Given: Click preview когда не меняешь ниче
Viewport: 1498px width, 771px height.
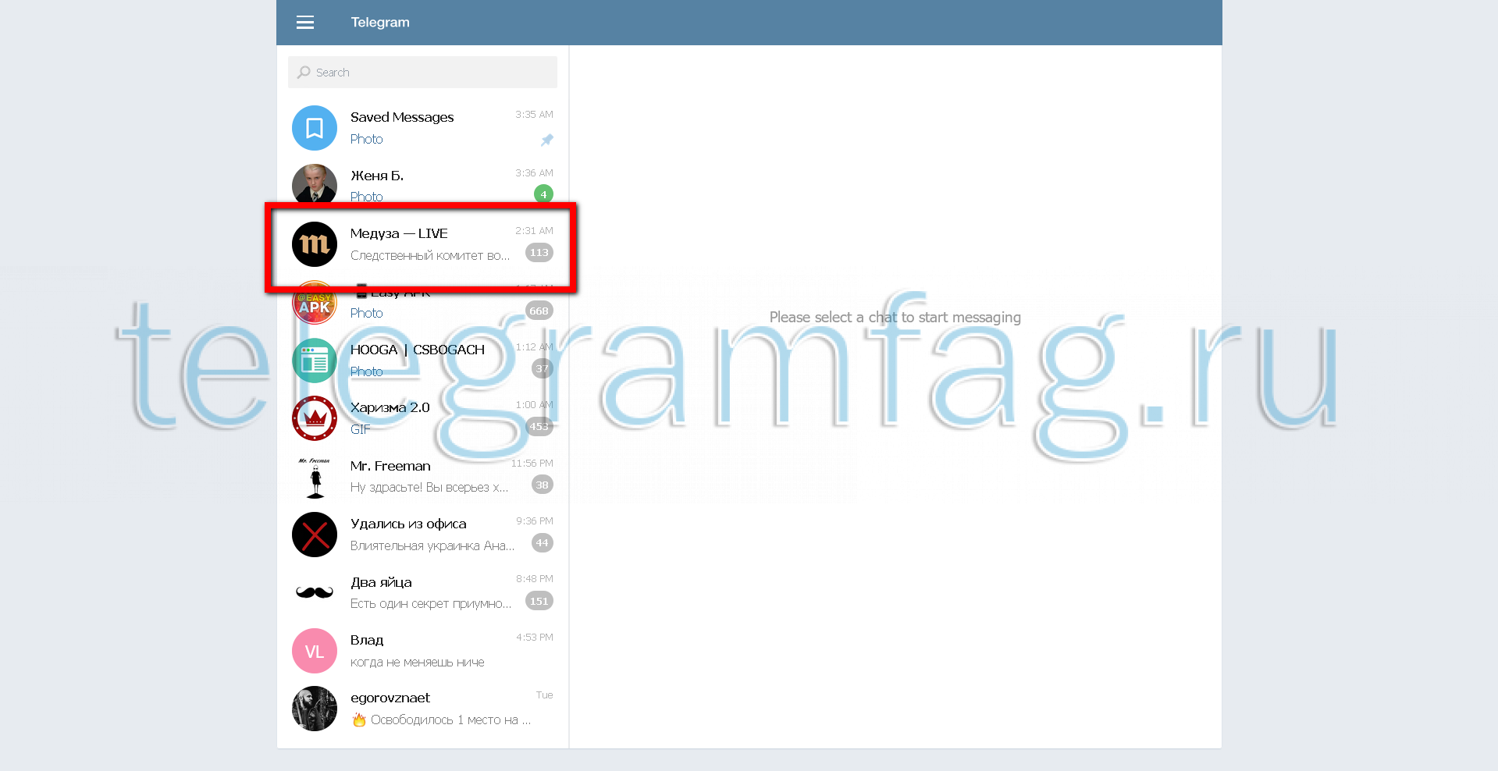Looking at the screenshot, I should (418, 662).
